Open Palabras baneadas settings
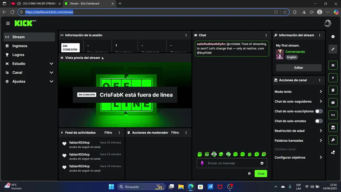The image size is (341, 192). click(x=298, y=141)
